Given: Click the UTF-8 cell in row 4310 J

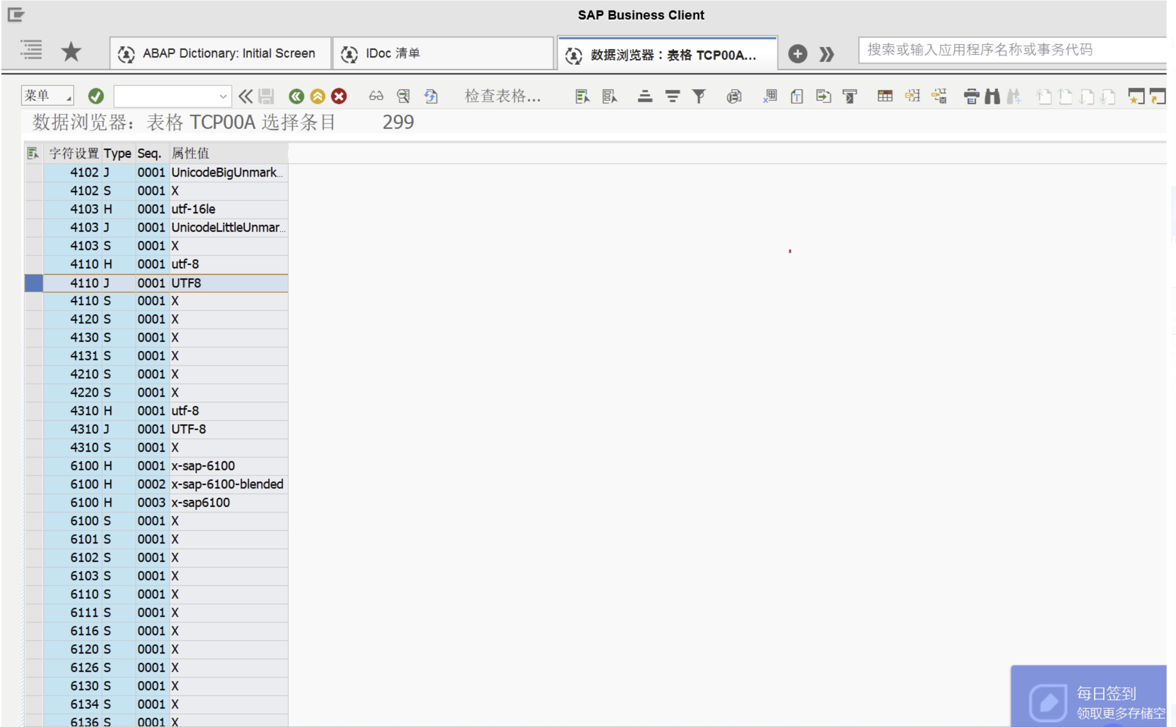Looking at the screenshot, I should [x=229, y=429].
